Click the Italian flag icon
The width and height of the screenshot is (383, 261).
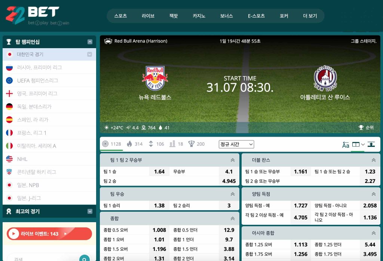pyautogui.click(x=9, y=146)
